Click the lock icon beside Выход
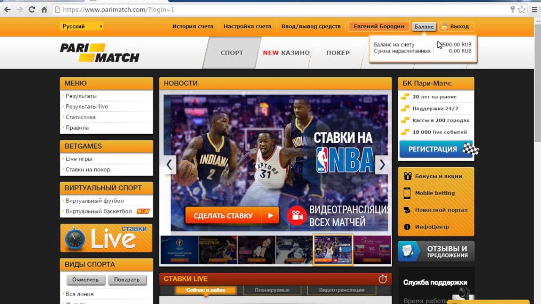Viewport: 541px width, 304px height. click(445, 27)
